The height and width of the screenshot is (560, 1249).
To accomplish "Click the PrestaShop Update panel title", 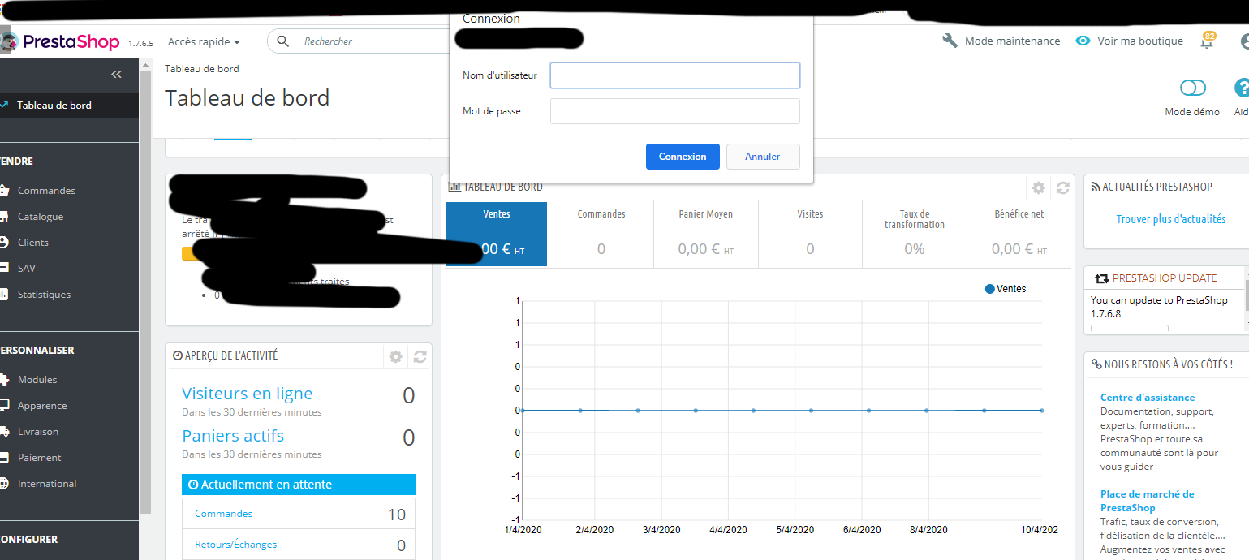I will coord(1165,278).
